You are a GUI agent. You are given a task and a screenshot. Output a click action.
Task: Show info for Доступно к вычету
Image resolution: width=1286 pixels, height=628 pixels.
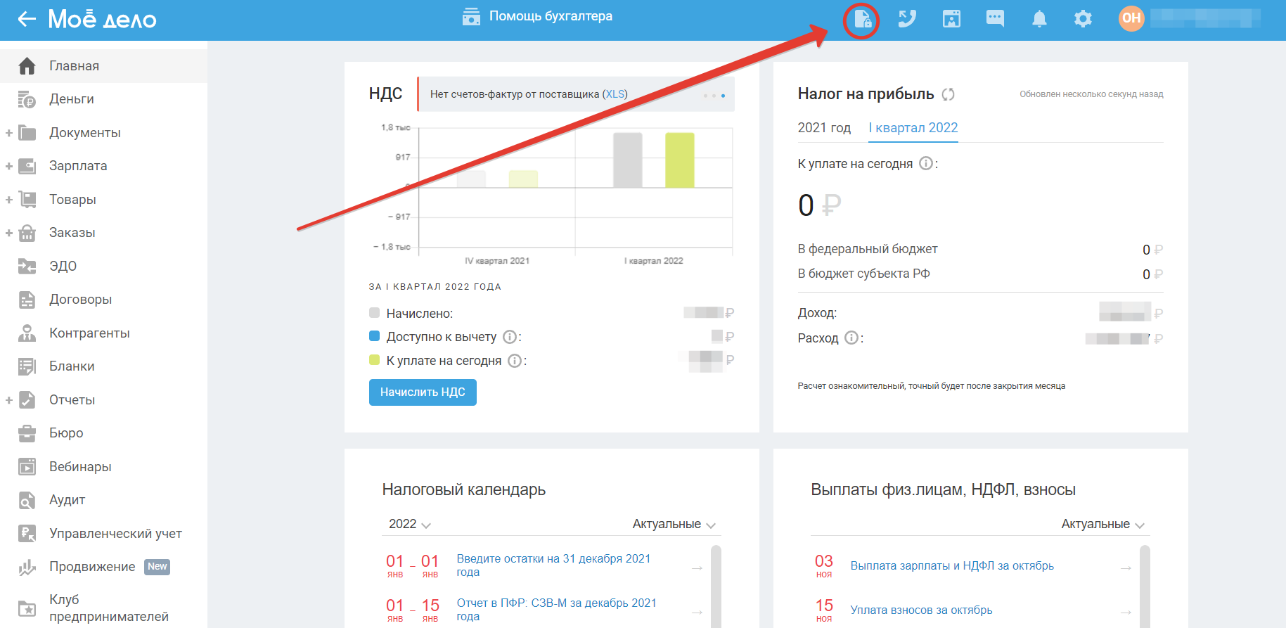510,337
